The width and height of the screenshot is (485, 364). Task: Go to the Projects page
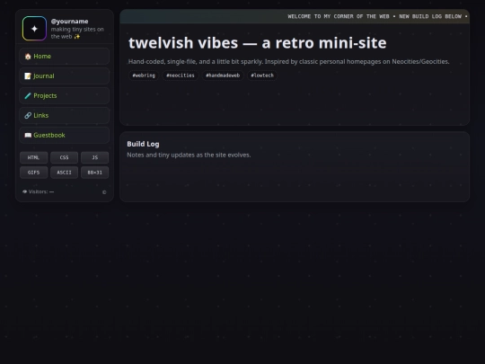pos(65,95)
